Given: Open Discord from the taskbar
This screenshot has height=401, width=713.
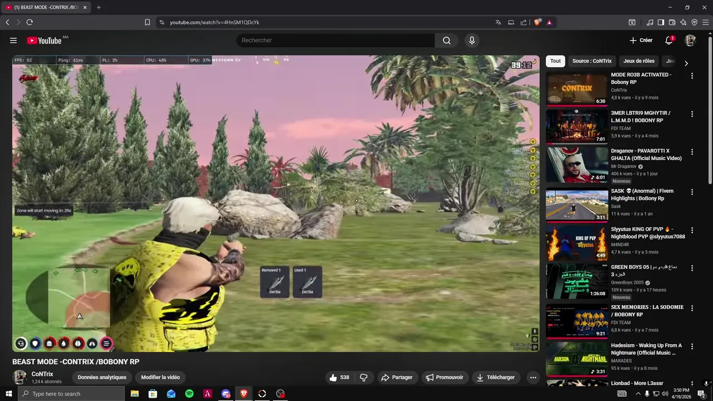Looking at the screenshot, I should pyautogui.click(x=226, y=394).
